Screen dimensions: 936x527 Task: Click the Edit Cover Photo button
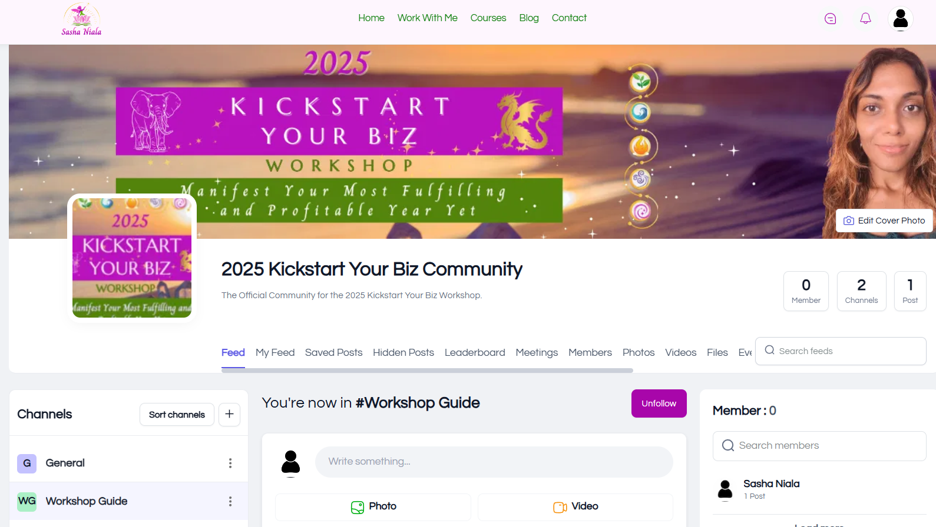(884, 221)
